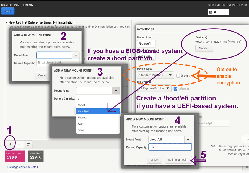Open the File System EFI System Partition dropdown
The image size is (249, 173).
point(154,88)
